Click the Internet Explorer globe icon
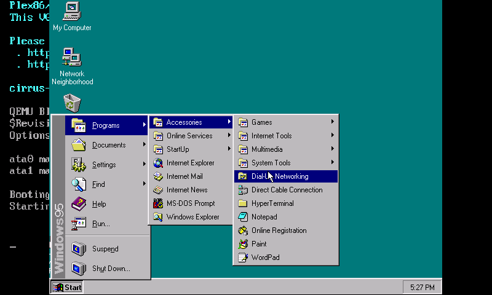This screenshot has width=492, height=295. click(158, 163)
